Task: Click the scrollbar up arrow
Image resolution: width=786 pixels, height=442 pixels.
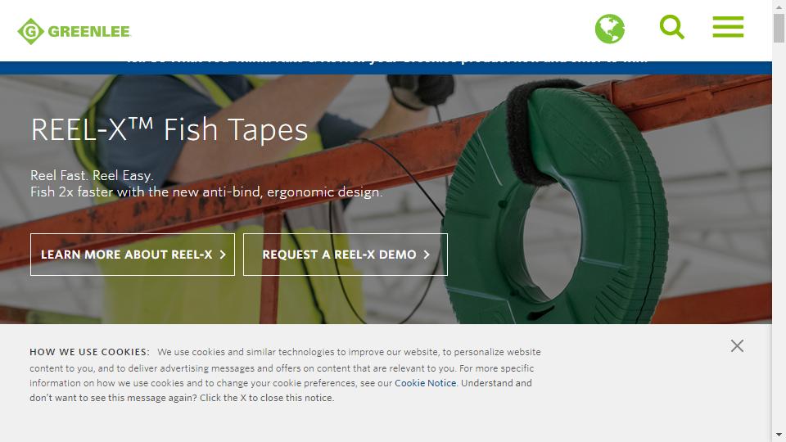Action: tap(779, 7)
